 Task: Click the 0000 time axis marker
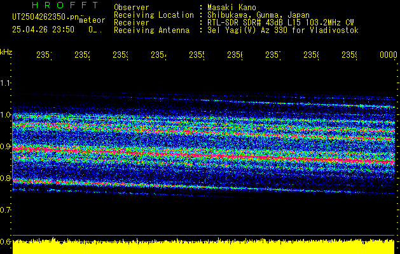pyautogui.click(x=389, y=55)
